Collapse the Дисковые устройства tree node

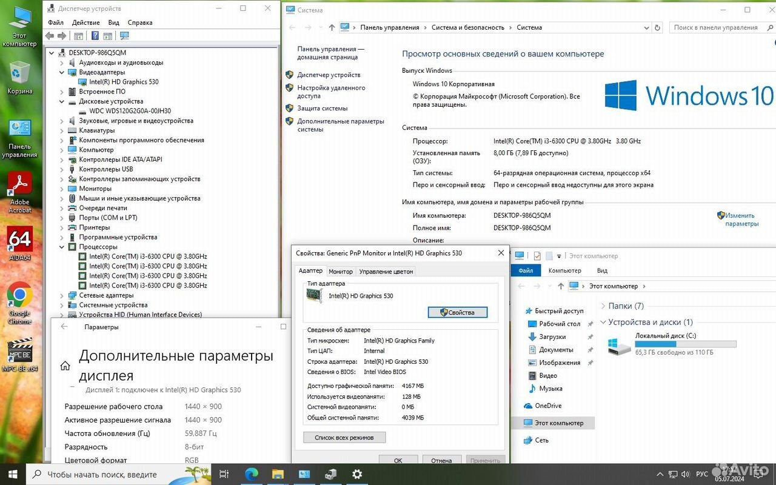(62, 101)
